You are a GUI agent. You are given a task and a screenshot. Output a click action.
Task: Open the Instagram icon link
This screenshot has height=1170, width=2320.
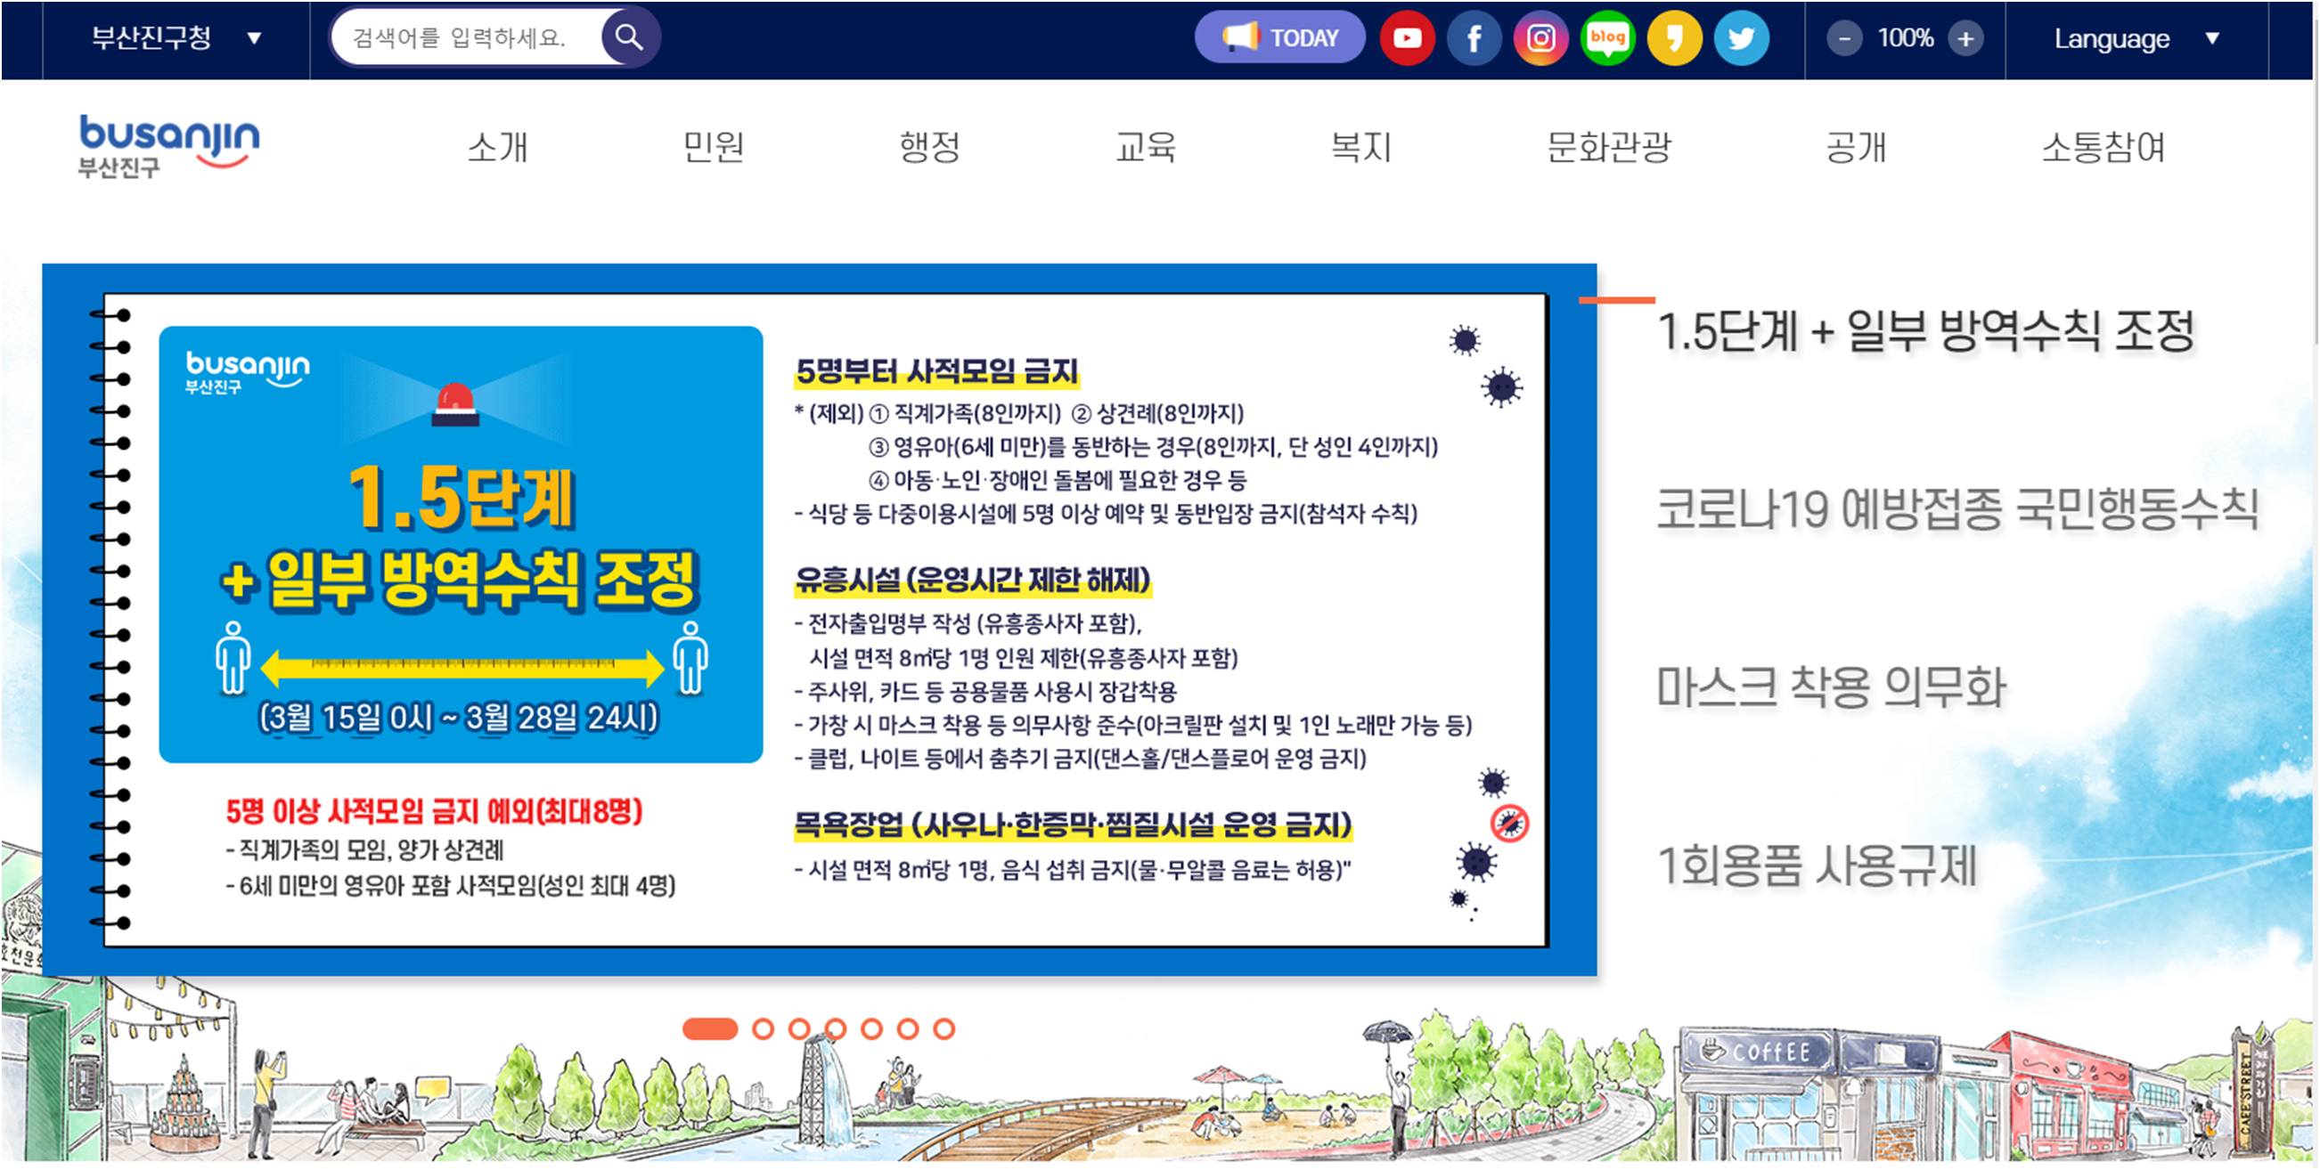coord(1540,37)
